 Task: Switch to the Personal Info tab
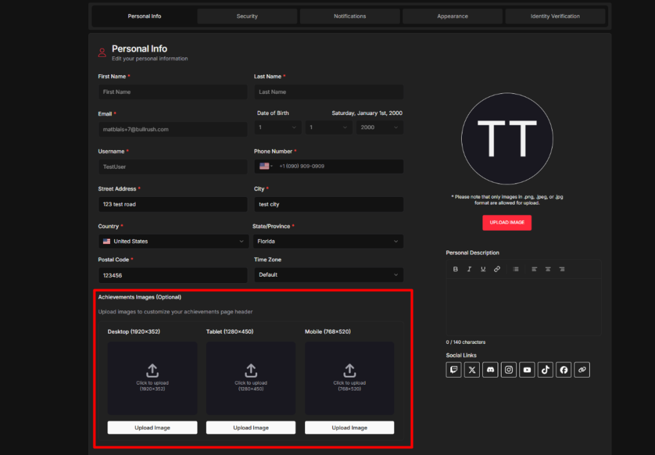(x=145, y=16)
